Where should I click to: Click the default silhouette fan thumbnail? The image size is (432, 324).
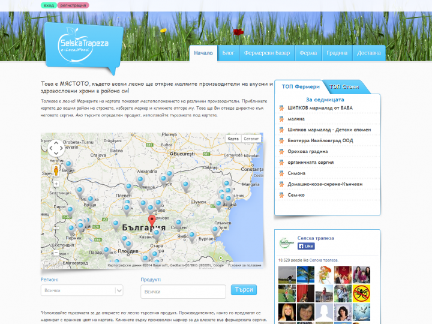click(324, 312)
